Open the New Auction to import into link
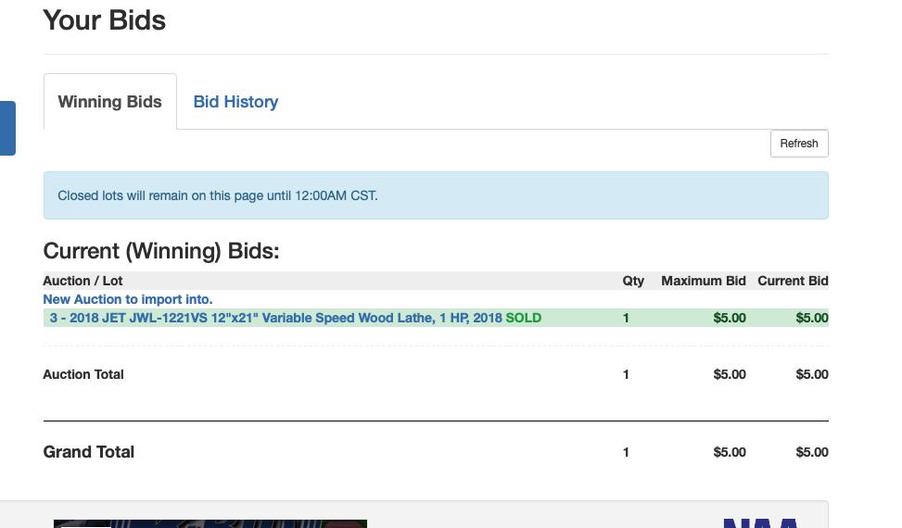The height and width of the screenshot is (528, 902). pyautogui.click(x=128, y=299)
